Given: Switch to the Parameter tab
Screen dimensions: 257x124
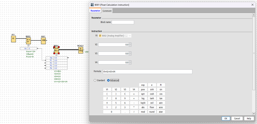Looking at the screenshot, I should tap(95, 11).
